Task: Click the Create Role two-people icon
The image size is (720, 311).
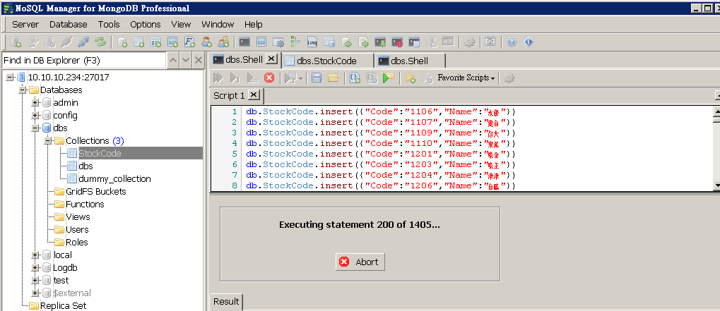Action: 223,42
